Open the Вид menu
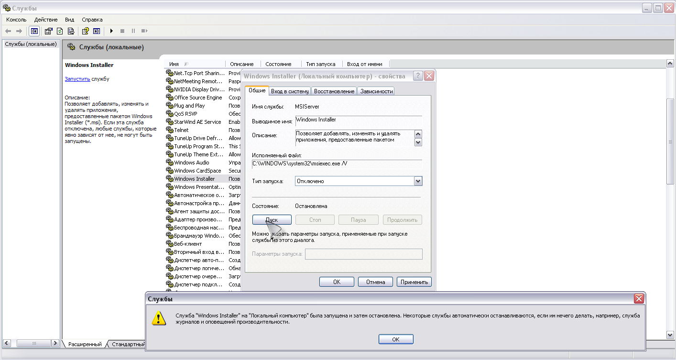Image resolution: width=676 pixels, height=360 pixels. point(70,20)
